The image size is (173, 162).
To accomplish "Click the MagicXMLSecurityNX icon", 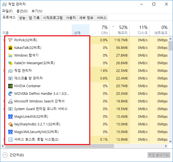I will (10, 132).
